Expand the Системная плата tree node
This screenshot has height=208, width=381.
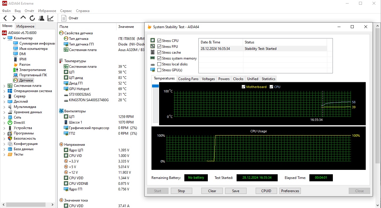4,86
